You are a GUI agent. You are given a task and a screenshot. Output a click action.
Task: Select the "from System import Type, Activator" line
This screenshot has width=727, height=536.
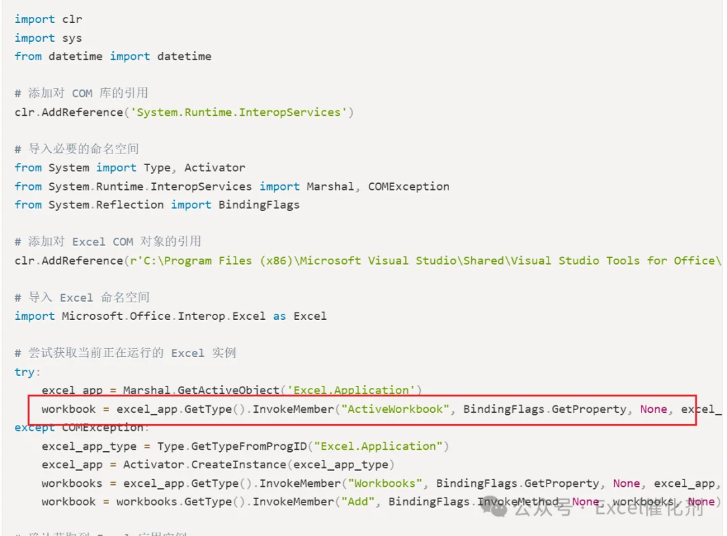tap(130, 168)
